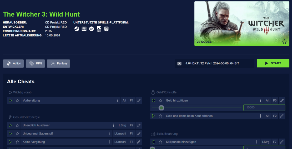Click the money amount field showing 10000
292x149 pixels.
coord(264,108)
